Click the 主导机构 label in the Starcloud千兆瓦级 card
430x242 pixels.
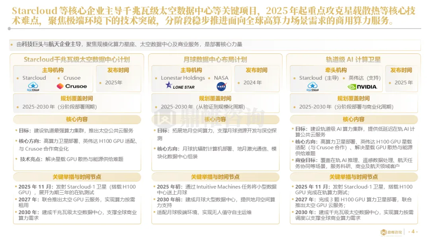53,70
